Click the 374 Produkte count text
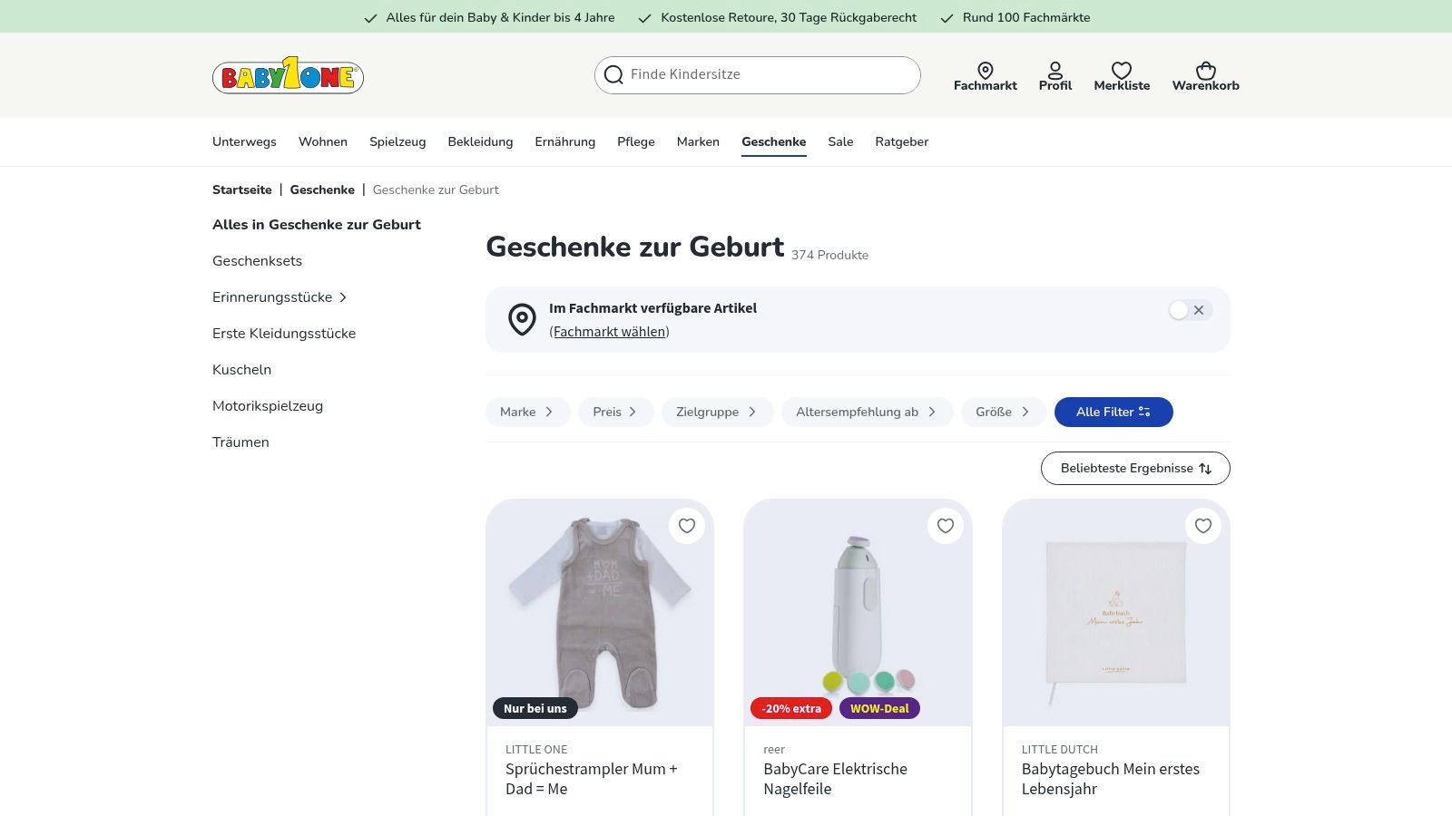1452x816 pixels. tap(829, 256)
